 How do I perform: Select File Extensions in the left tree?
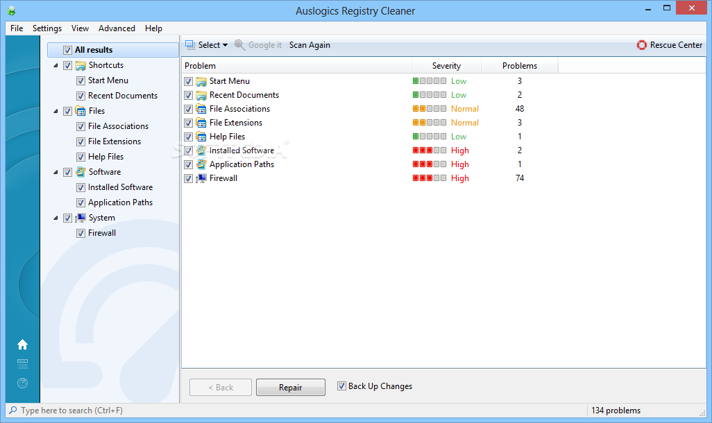[x=115, y=141]
